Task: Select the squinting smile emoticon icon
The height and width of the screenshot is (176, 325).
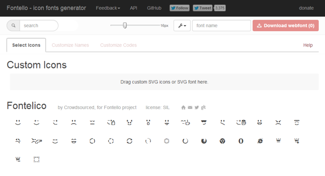Action: (55, 141)
